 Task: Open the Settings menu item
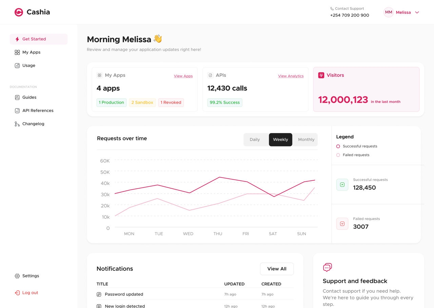(27, 276)
